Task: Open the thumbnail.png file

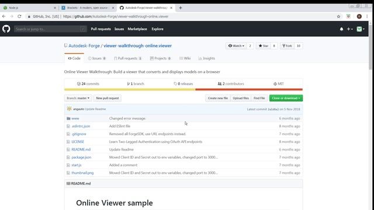Action: pyautogui.click(x=82, y=173)
